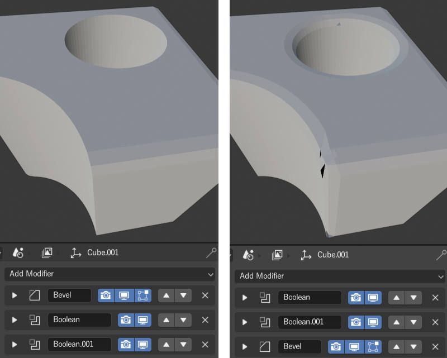Toggle render visibility of Bevel, right panel
The image size is (447, 358).
[336, 347]
